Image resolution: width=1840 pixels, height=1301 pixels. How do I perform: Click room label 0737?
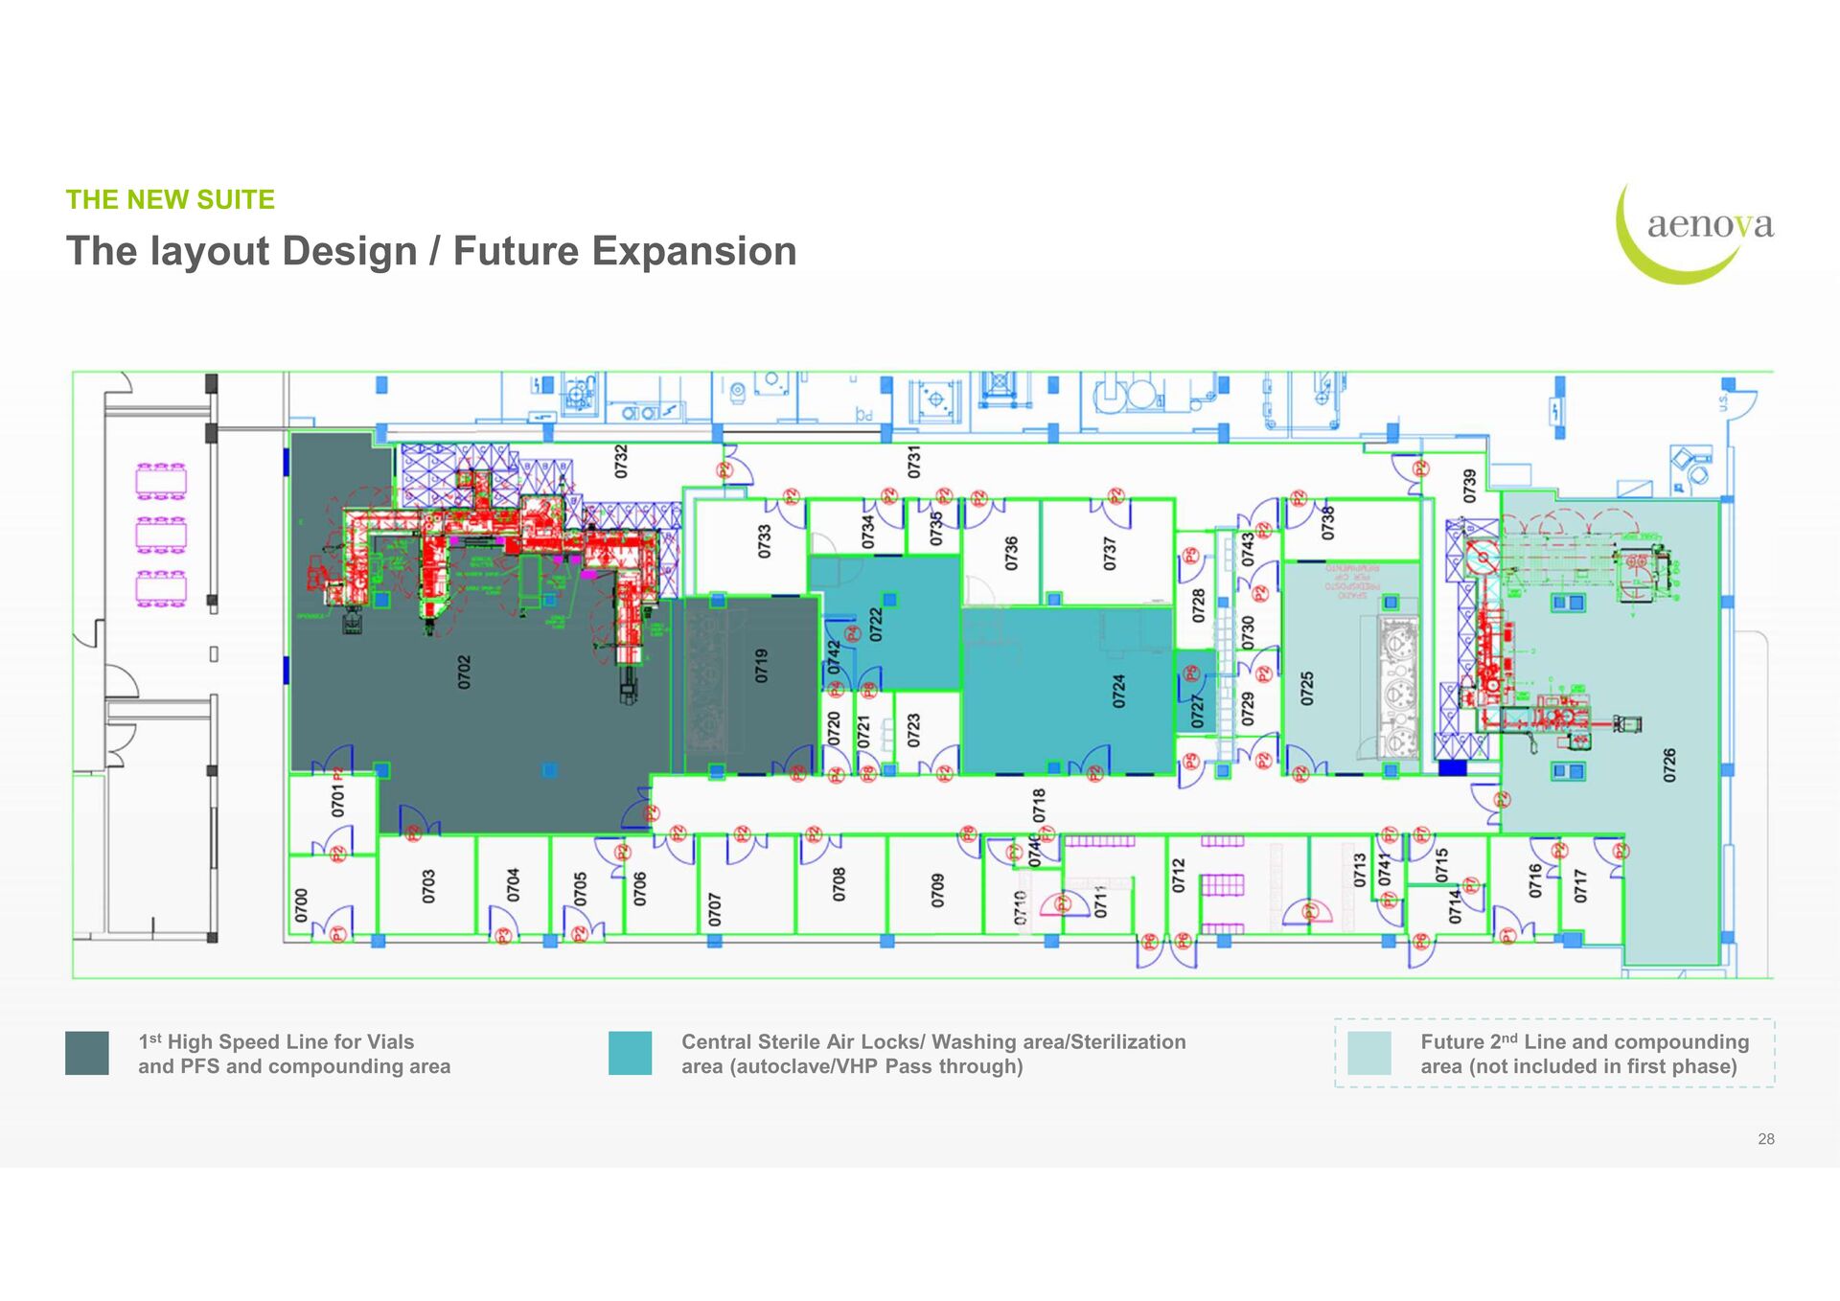pos(1110,553)
